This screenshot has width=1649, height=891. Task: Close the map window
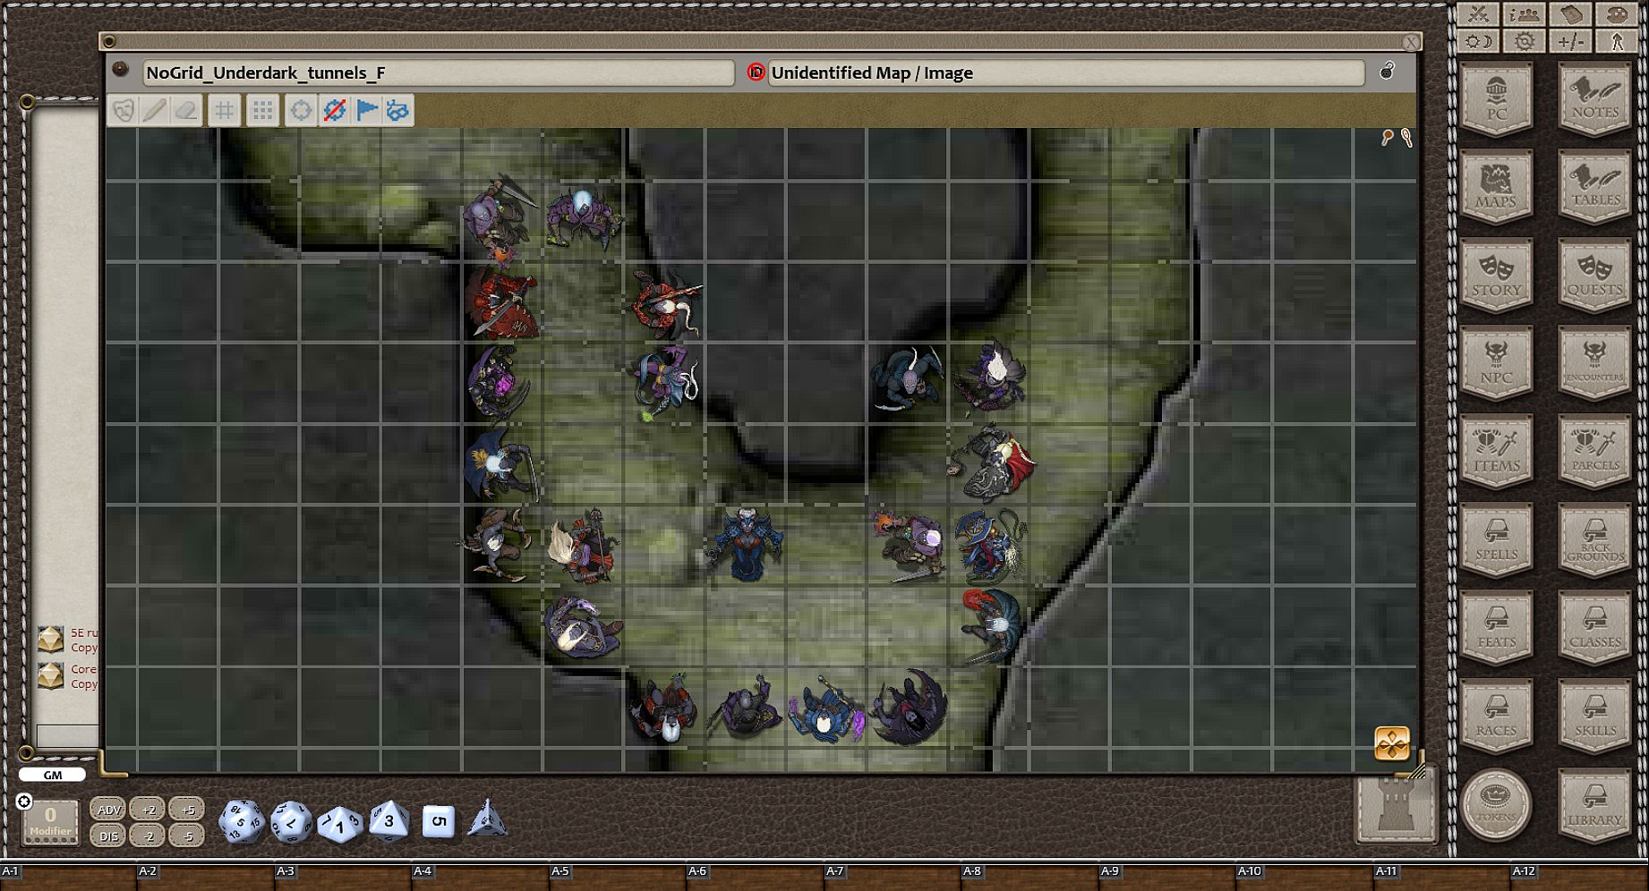pos(1411,42)
